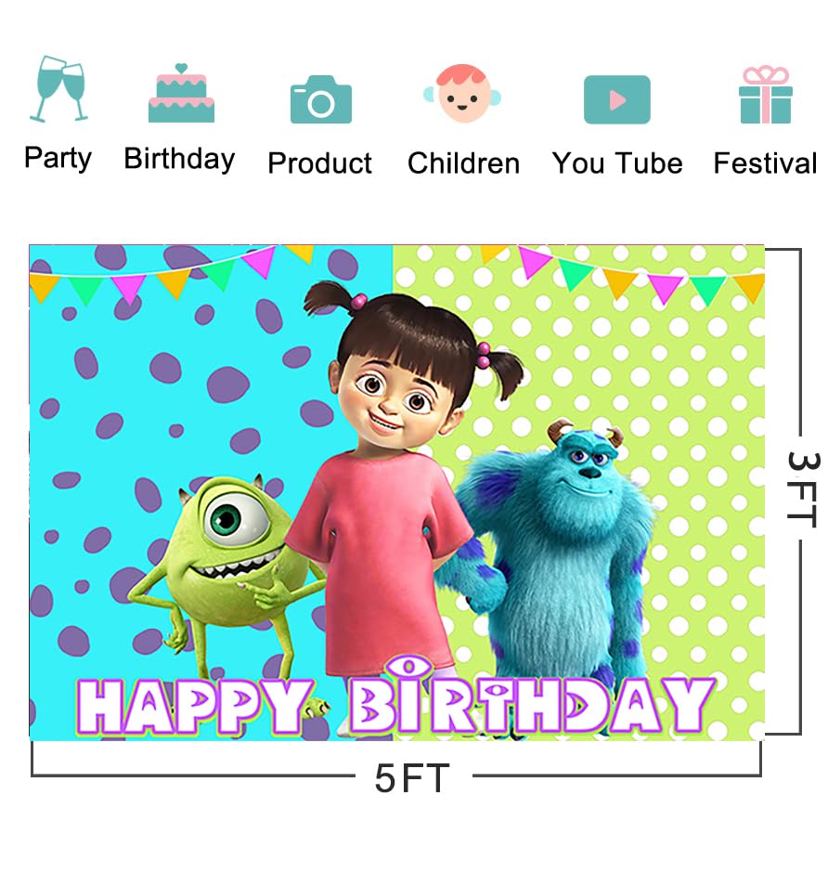The height and width of the screenshot is (873, 828).
Task: Select the Birthday cake icon
Action: click(181, 93)
